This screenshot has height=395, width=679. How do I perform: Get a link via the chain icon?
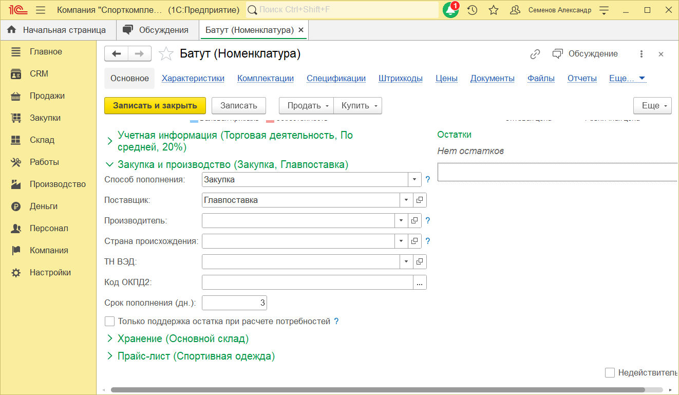click(535, 54)
